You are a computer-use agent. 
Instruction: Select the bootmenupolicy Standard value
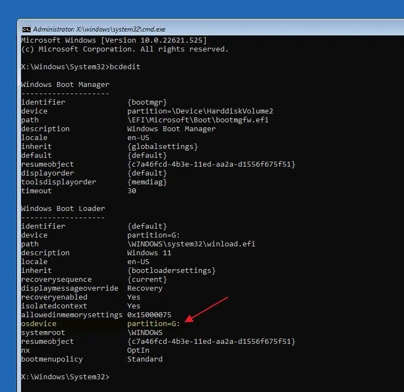[145, 359]
